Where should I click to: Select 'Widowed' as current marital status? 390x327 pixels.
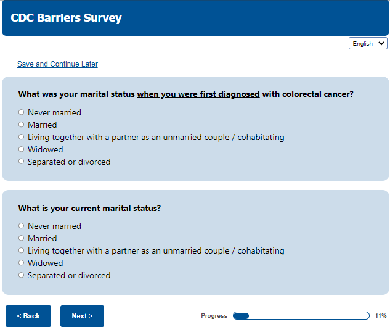tap(22, 263)
